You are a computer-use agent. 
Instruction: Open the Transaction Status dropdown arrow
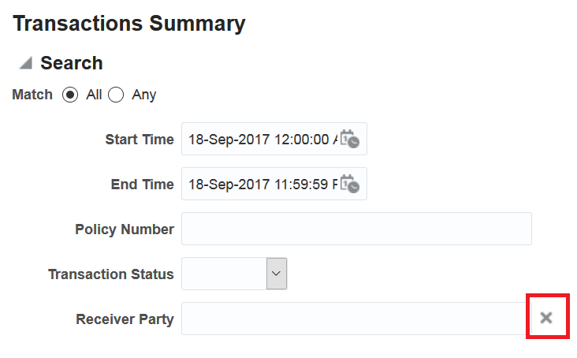point(276,273)
